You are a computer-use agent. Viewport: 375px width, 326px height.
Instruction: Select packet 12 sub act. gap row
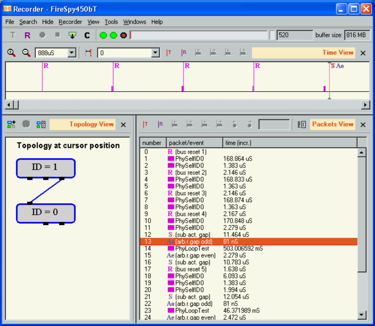[x=248, y=235]
